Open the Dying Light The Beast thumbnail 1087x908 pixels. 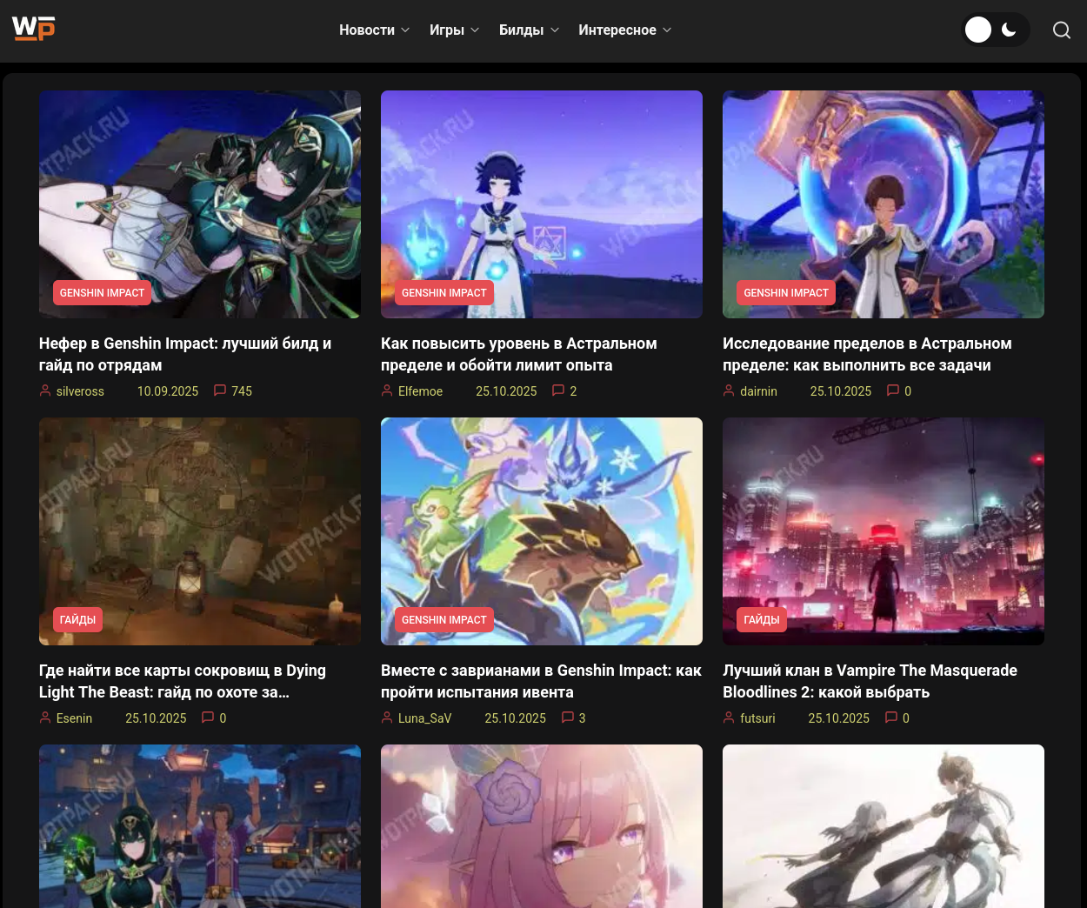point(200,531)
